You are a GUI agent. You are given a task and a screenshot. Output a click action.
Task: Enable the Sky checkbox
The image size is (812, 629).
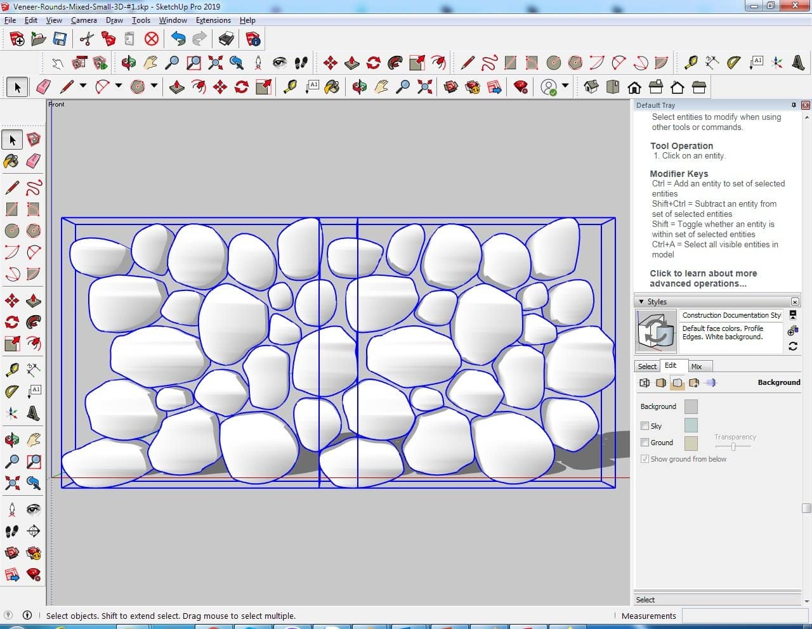(645, 426)
